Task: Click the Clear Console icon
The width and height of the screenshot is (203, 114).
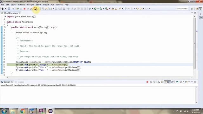Action: 159,82
